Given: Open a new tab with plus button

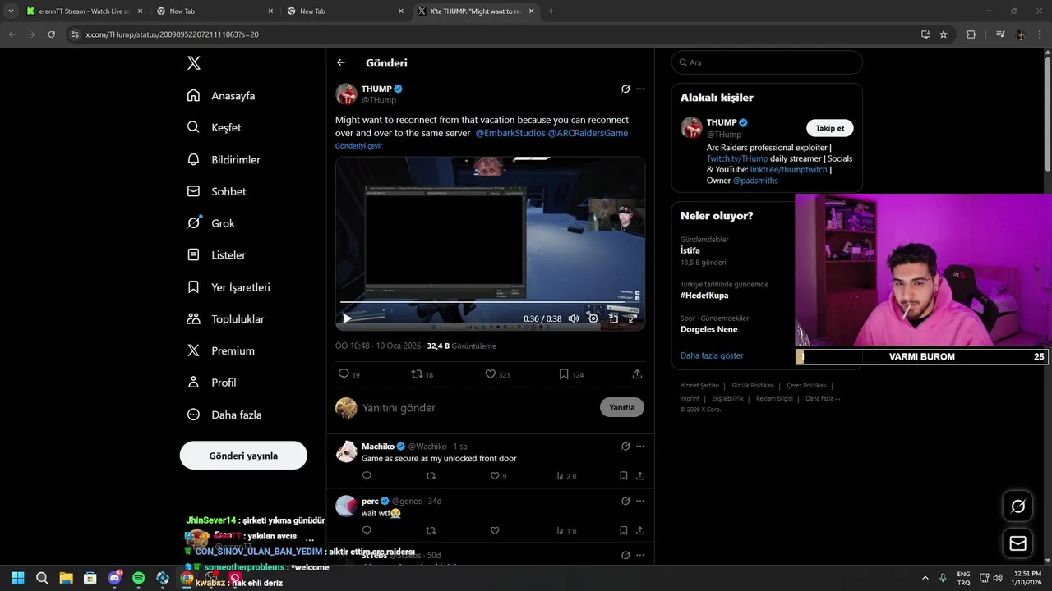Looking at the screenshot, I should click(551, 11).
